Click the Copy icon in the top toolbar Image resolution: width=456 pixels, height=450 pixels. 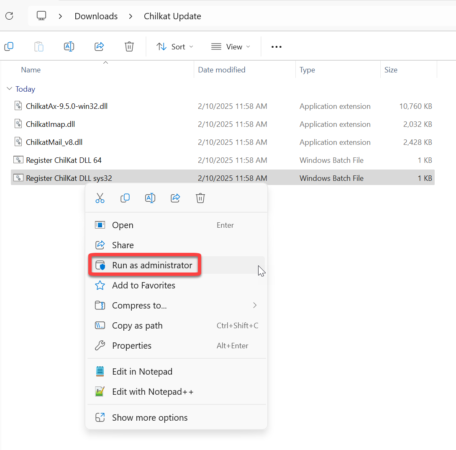coord(9,46)
